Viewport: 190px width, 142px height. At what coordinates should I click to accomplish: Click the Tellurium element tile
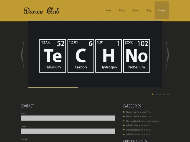(53, 56)
